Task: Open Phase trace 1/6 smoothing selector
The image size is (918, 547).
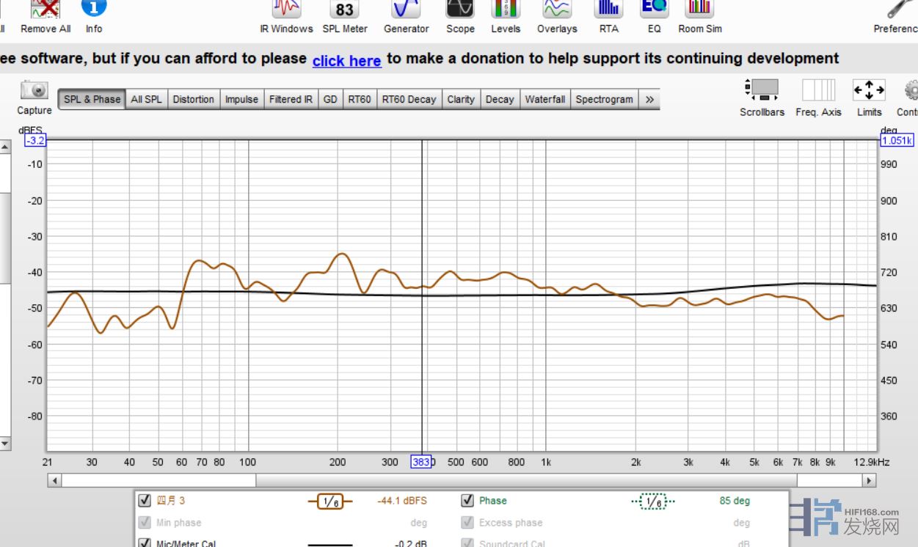Action: tap(653, 502)
